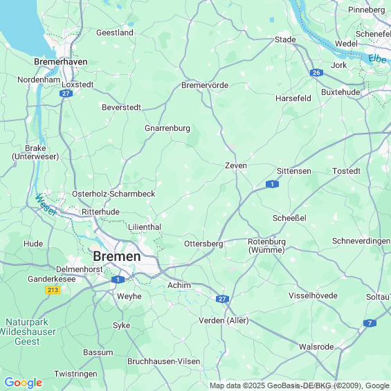This screenshot has height=391, width=391.
Task: Click the Stade town label
Action: [x=285, y=39]
